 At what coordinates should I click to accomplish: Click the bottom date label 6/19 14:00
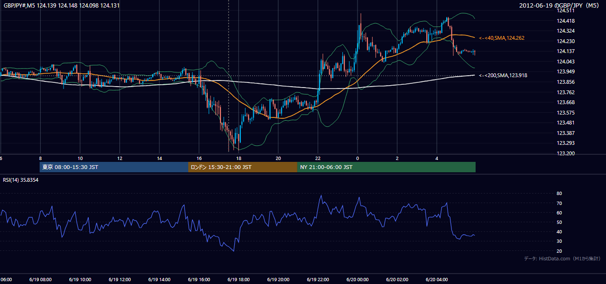click(x=159, y=280)
